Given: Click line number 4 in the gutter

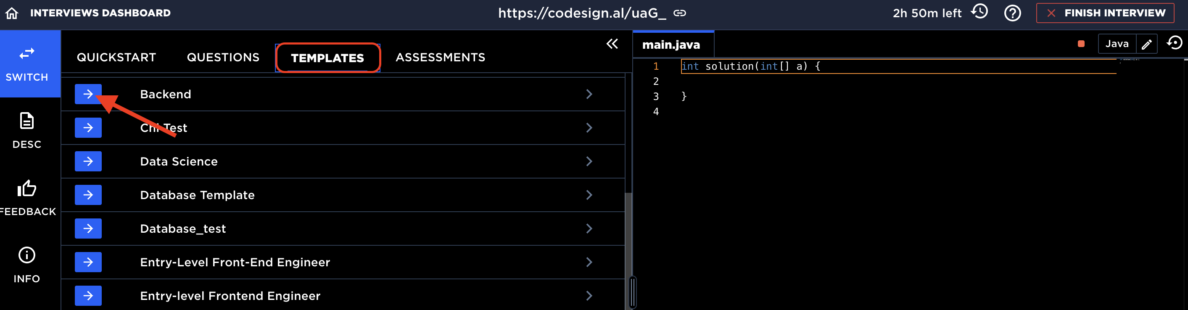Looking at the screenshot, I should point(655,111).
